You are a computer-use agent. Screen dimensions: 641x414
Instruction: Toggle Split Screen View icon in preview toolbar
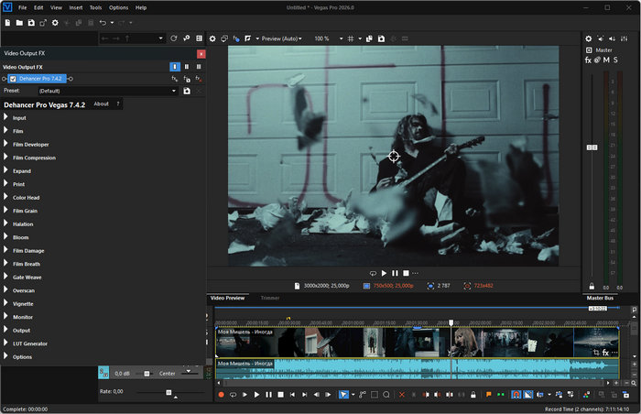247,38
